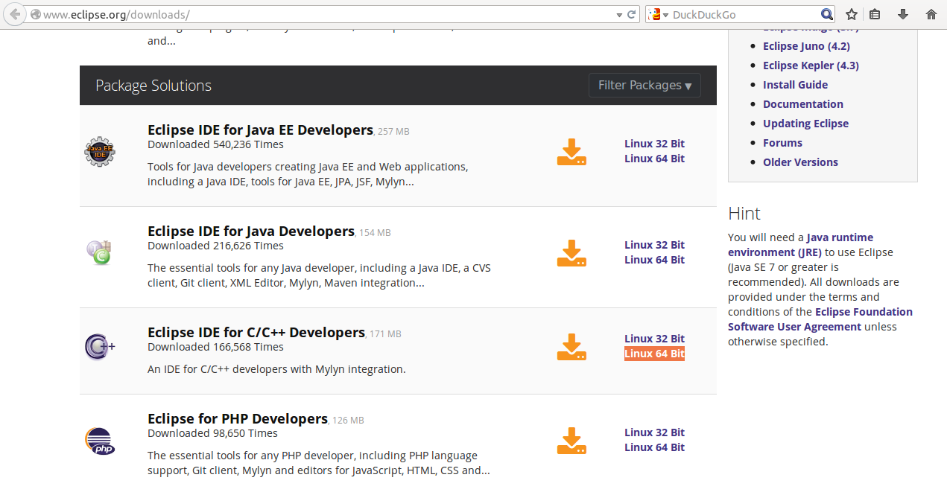
Task: Click the '257 MB' size label
Action: point(393,132)
